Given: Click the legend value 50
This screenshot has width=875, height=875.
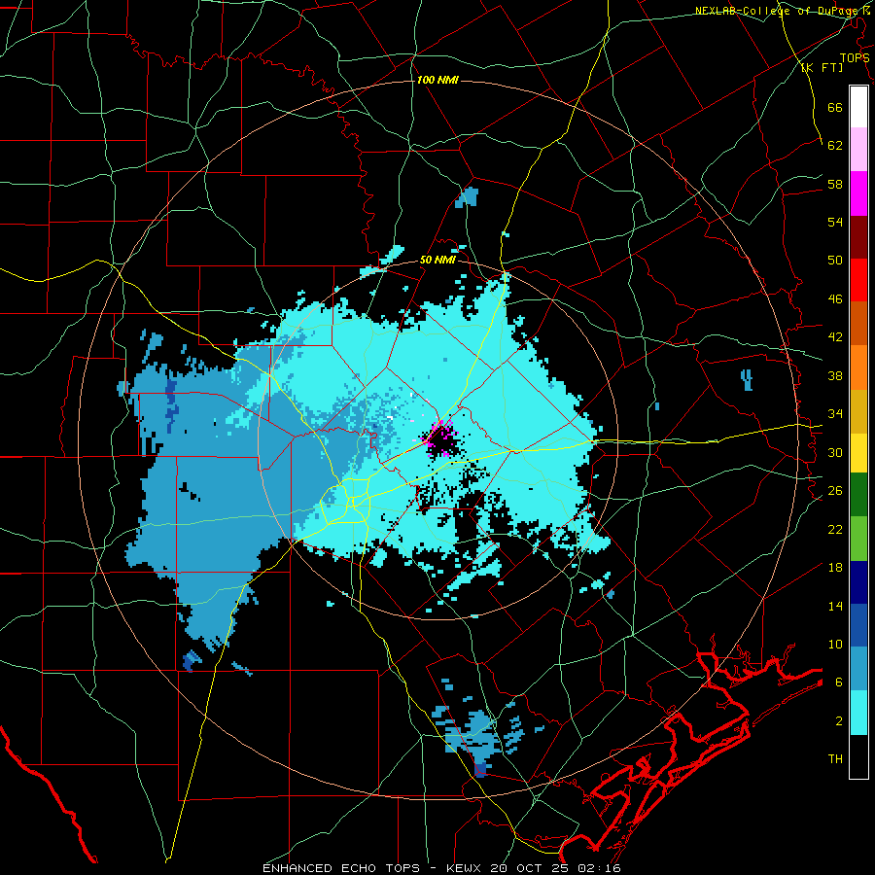Looking at the screenshot, I should 835,261.
